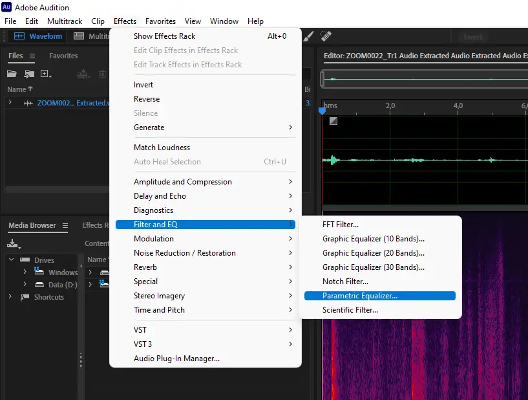Image resolution: width=528 pixels, height=400 pixels.
Task: Expand the Data (D:) drive node
Action: 25,284
